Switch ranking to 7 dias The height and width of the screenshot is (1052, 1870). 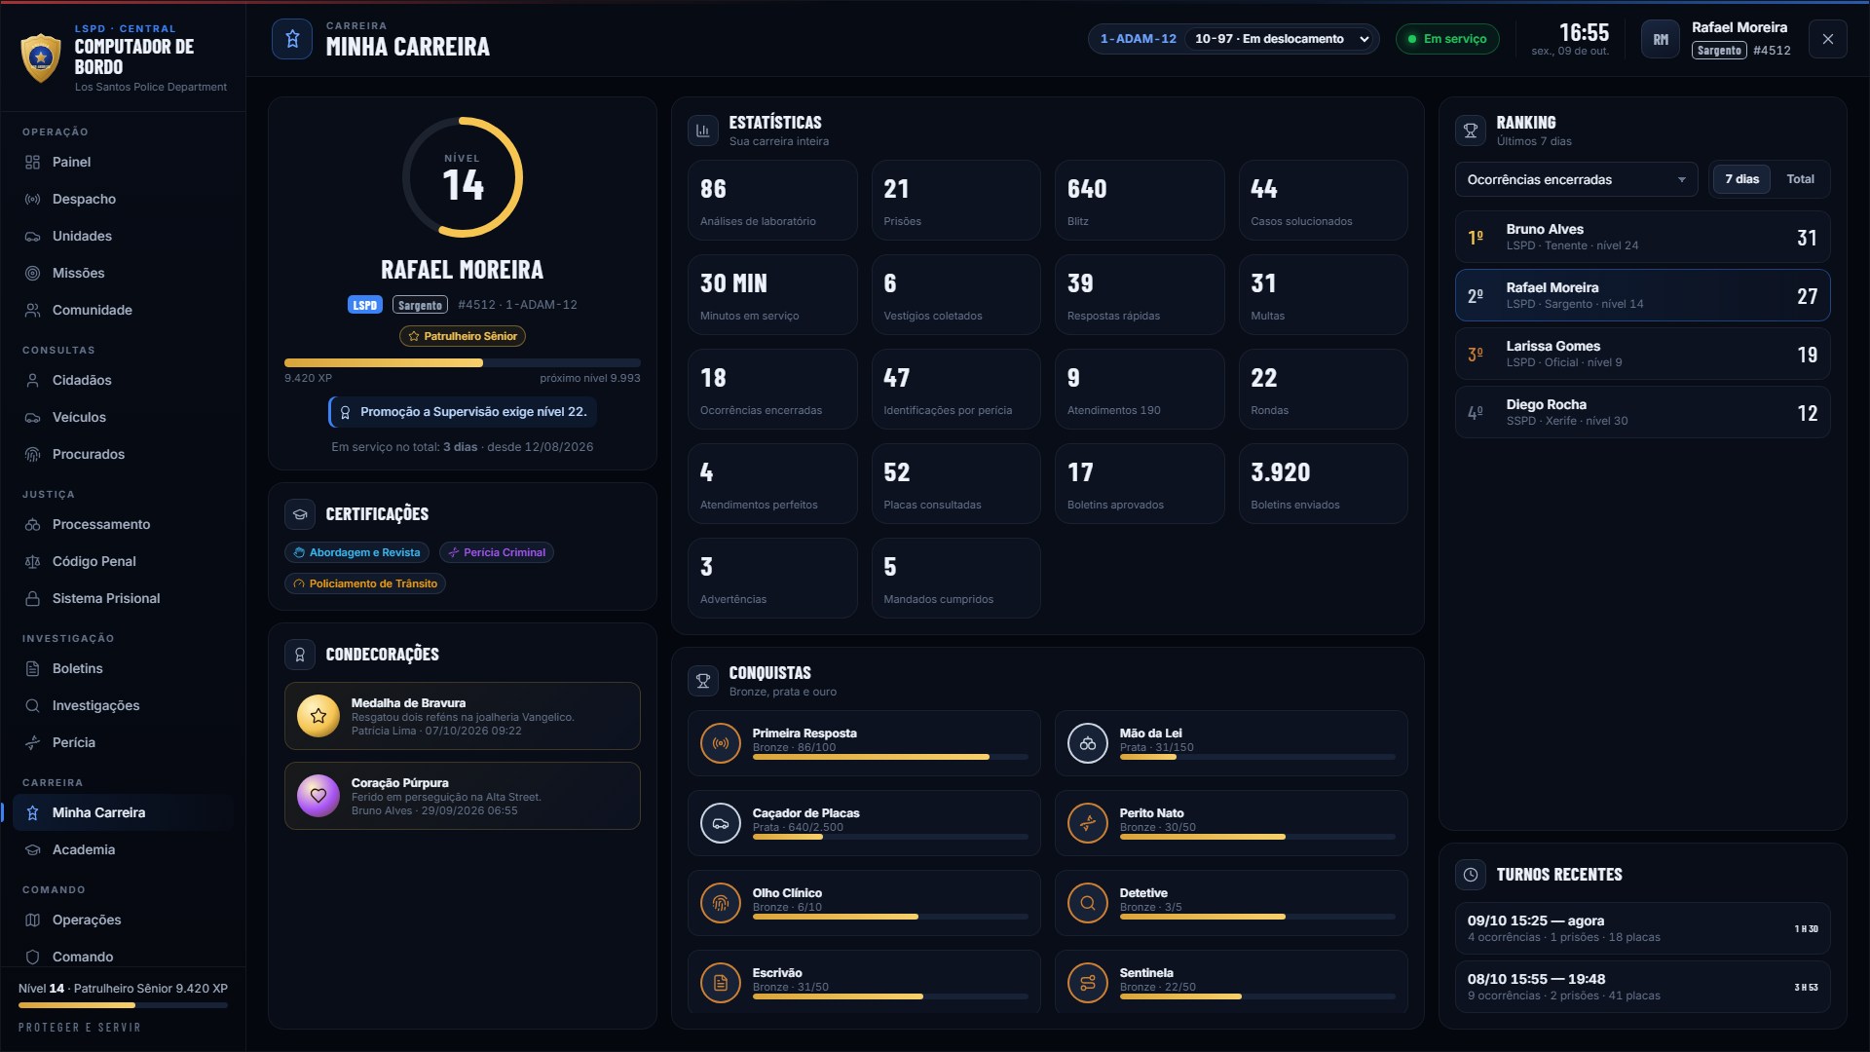pyautogui.click(x=1741, y=179)
